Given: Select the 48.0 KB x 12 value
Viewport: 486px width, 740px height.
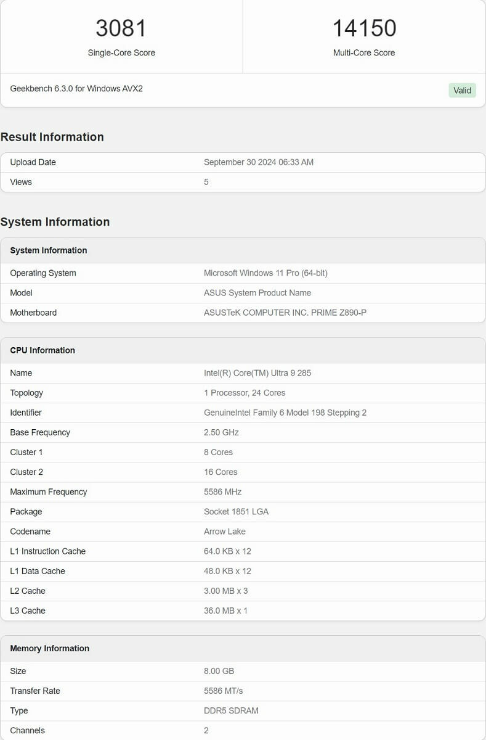Looking at the screenshot, I should (x=227, y=571).
